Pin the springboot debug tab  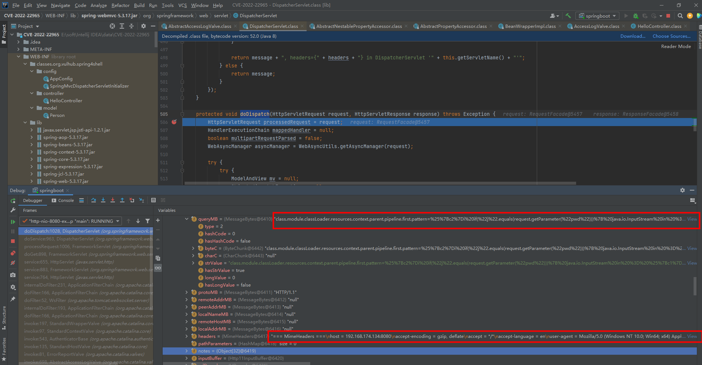pyautogui.click(x=13, y=299)
